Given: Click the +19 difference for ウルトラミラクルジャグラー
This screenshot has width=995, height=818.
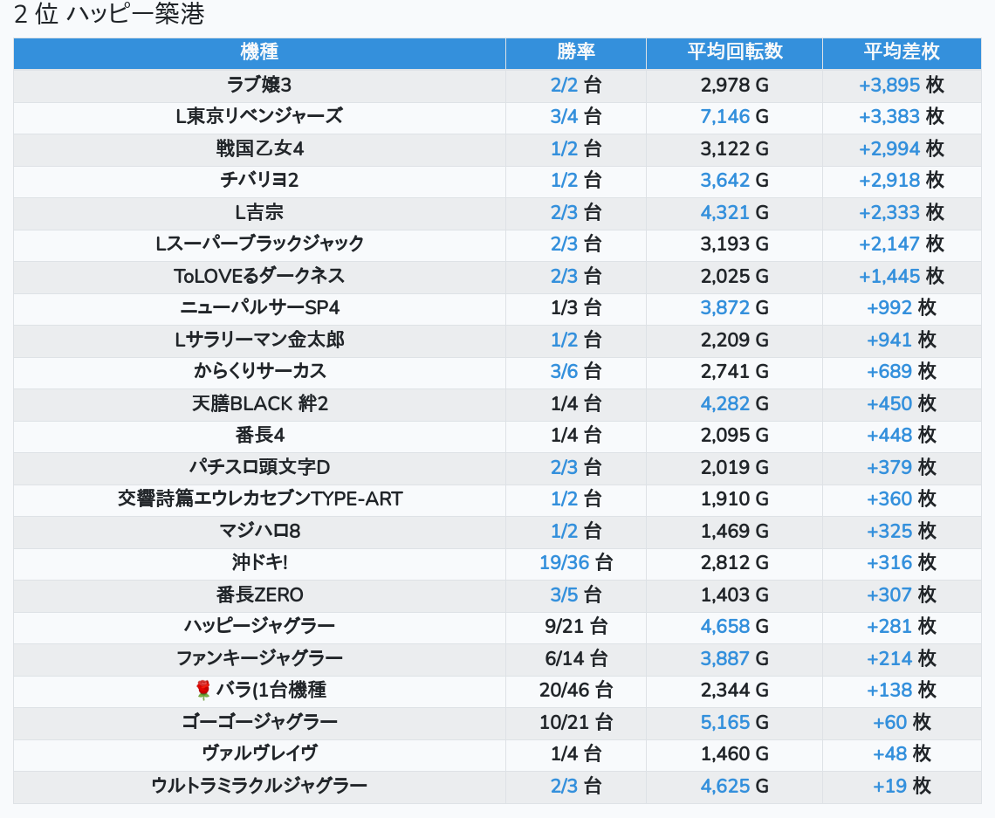Looking at the screenshot, I should click(889, 787).
